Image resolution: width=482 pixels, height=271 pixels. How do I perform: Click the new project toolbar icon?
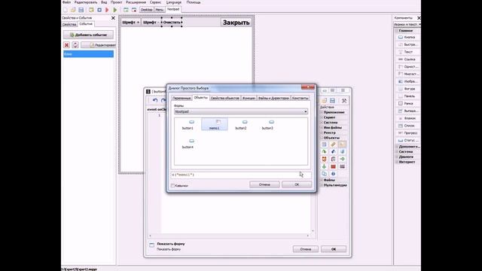(66, 10)
